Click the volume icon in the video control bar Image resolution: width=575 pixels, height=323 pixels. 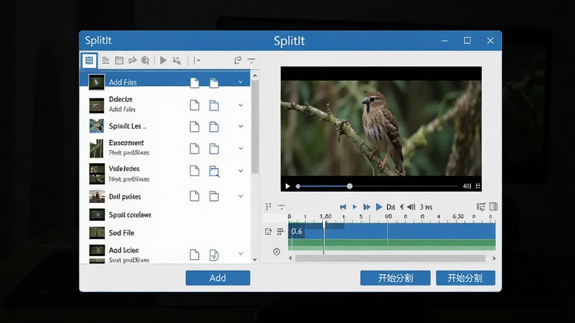[467, 186]
